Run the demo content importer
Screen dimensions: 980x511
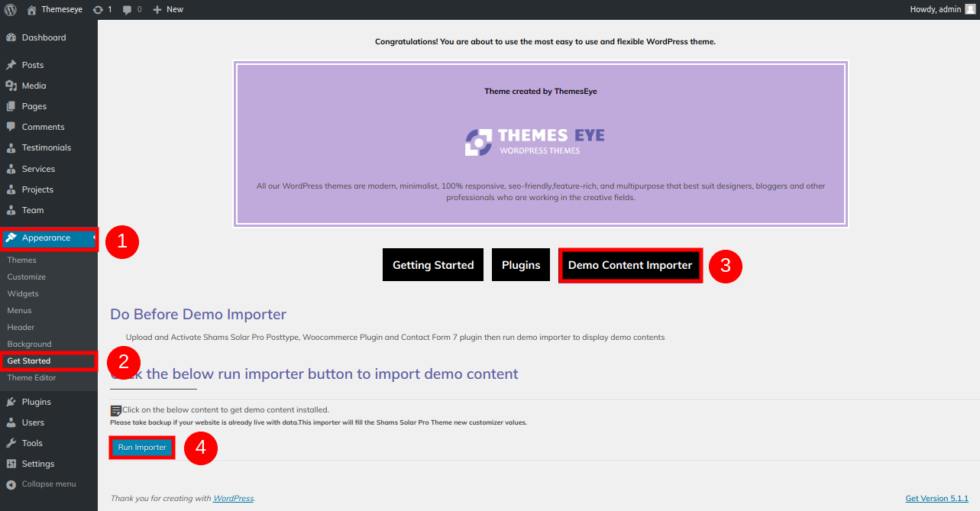141,448
